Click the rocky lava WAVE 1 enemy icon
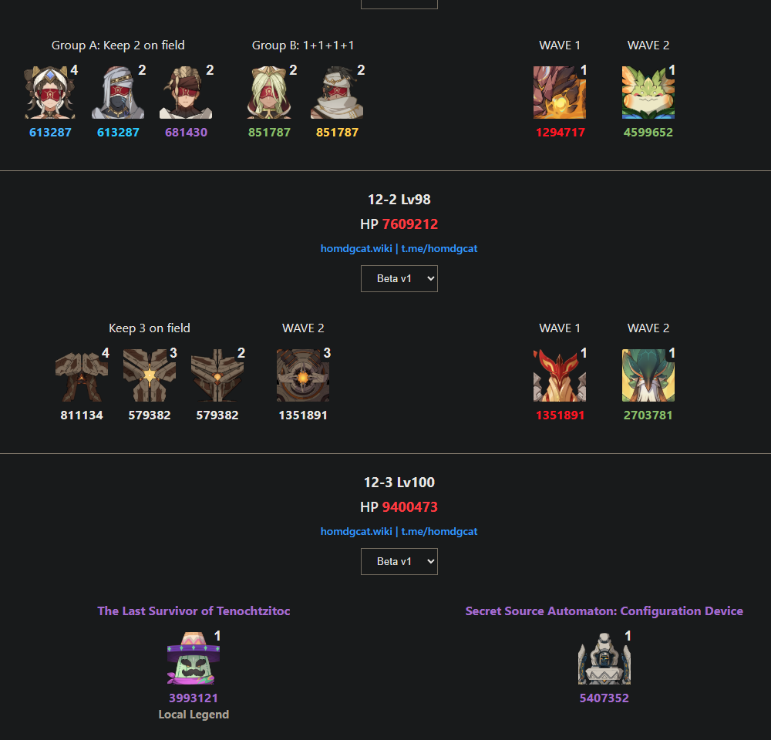Image resolution: width=771 pixels, height=740 pixels. coord(560,92)
